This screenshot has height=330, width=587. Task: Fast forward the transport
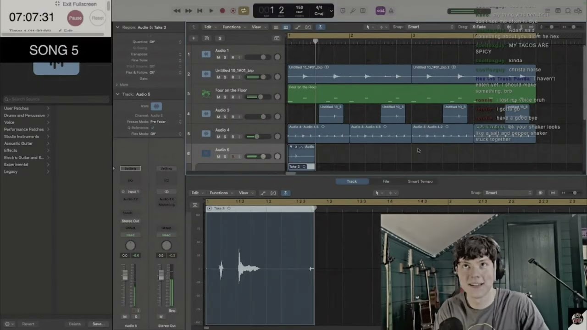point(188,11)
